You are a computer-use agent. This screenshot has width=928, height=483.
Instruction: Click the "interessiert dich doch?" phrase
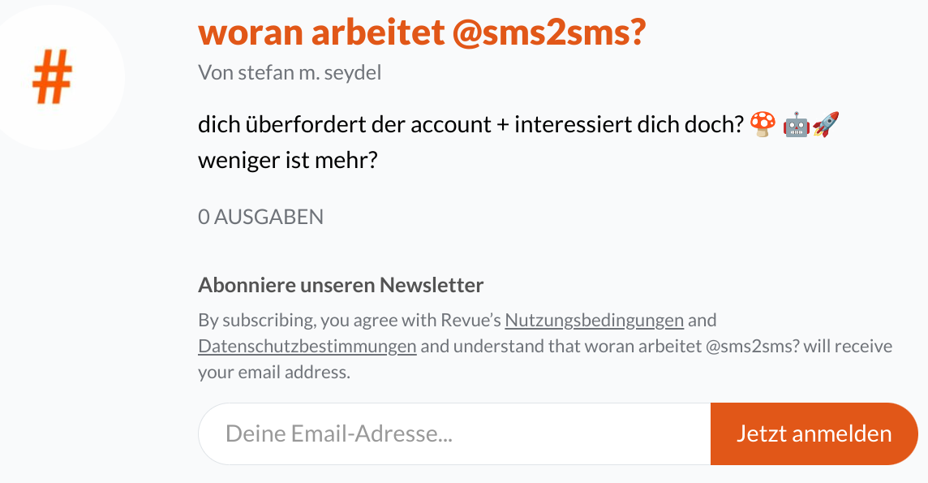point(629,125)
